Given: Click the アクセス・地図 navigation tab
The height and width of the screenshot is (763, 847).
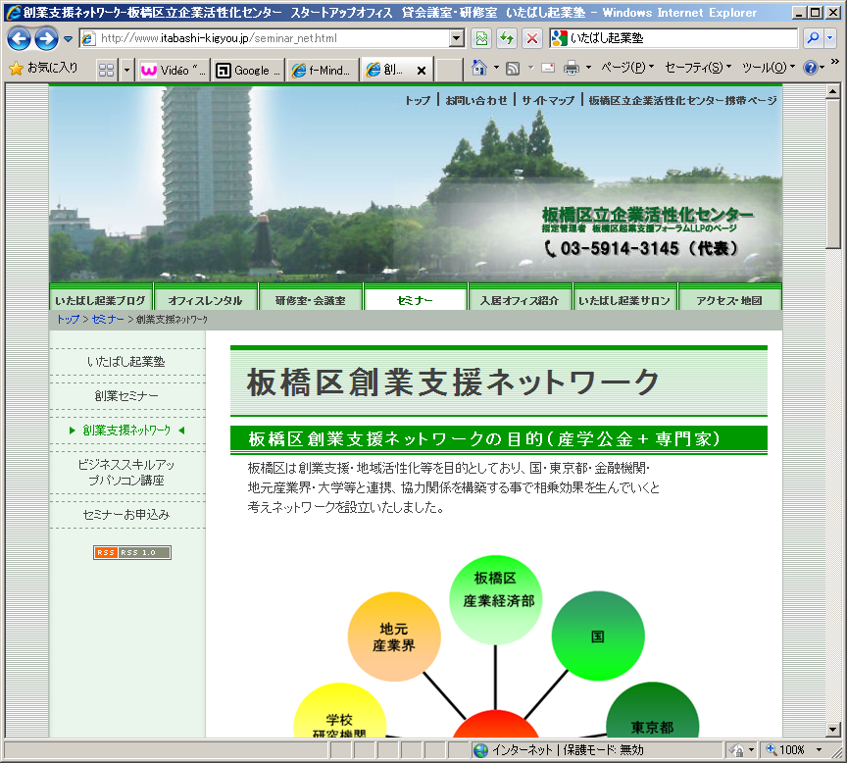Looking at the screenshot, I should [x=729, y=300].
